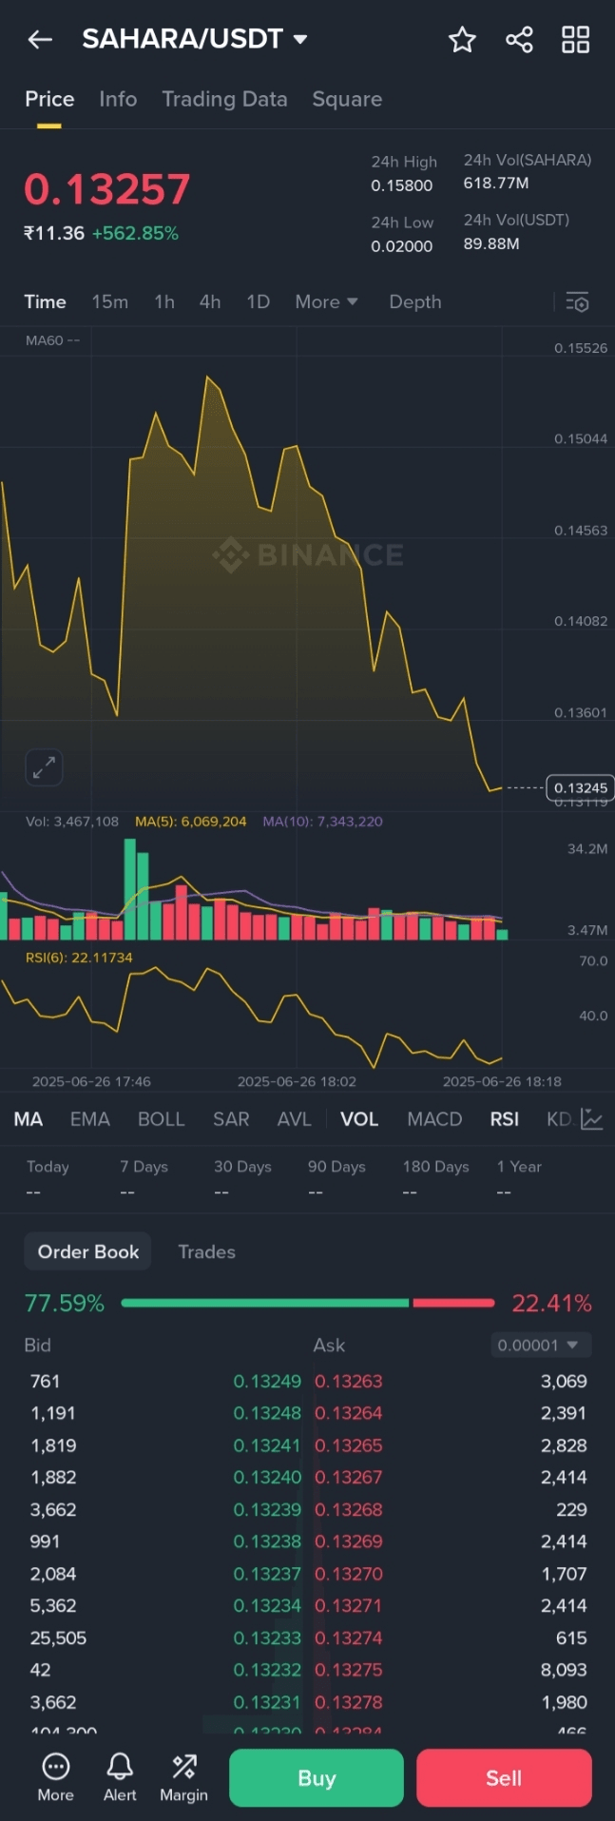Open the 0.00001 price precision dropdown
The width and height of the screenshot is (615, 1821).
click(x=541, y=1345)
